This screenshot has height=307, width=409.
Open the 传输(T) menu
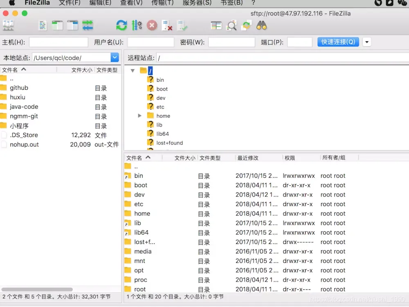pos(162,2)
